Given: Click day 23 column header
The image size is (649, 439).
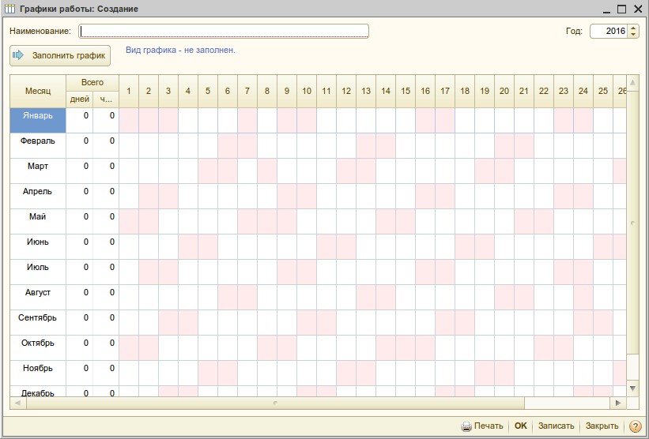Looking at the screenshot, I should [564, 91].
